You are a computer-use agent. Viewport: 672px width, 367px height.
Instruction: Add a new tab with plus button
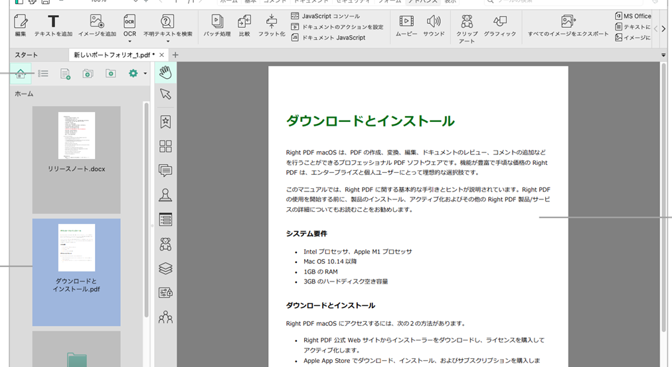click(175, 55)
